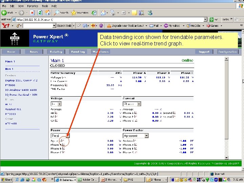Click the Mail envelope toolbar icon
The image size is (244, 183).
(x=103, y=13)
